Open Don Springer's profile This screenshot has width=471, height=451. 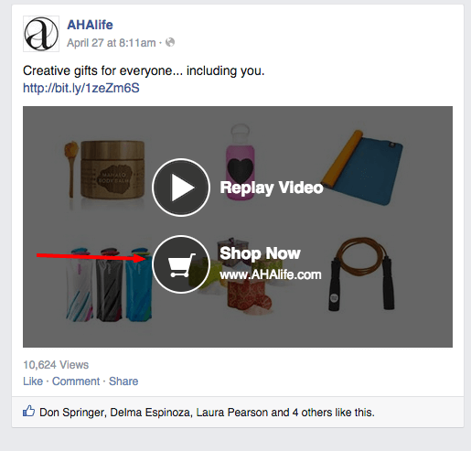[72, 413]
